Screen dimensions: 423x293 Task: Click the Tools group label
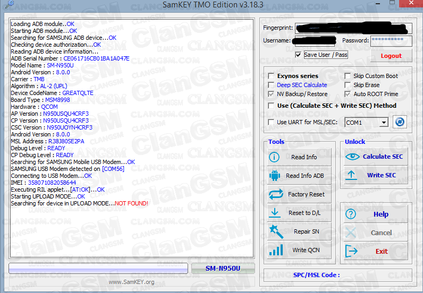coord(276,142)
